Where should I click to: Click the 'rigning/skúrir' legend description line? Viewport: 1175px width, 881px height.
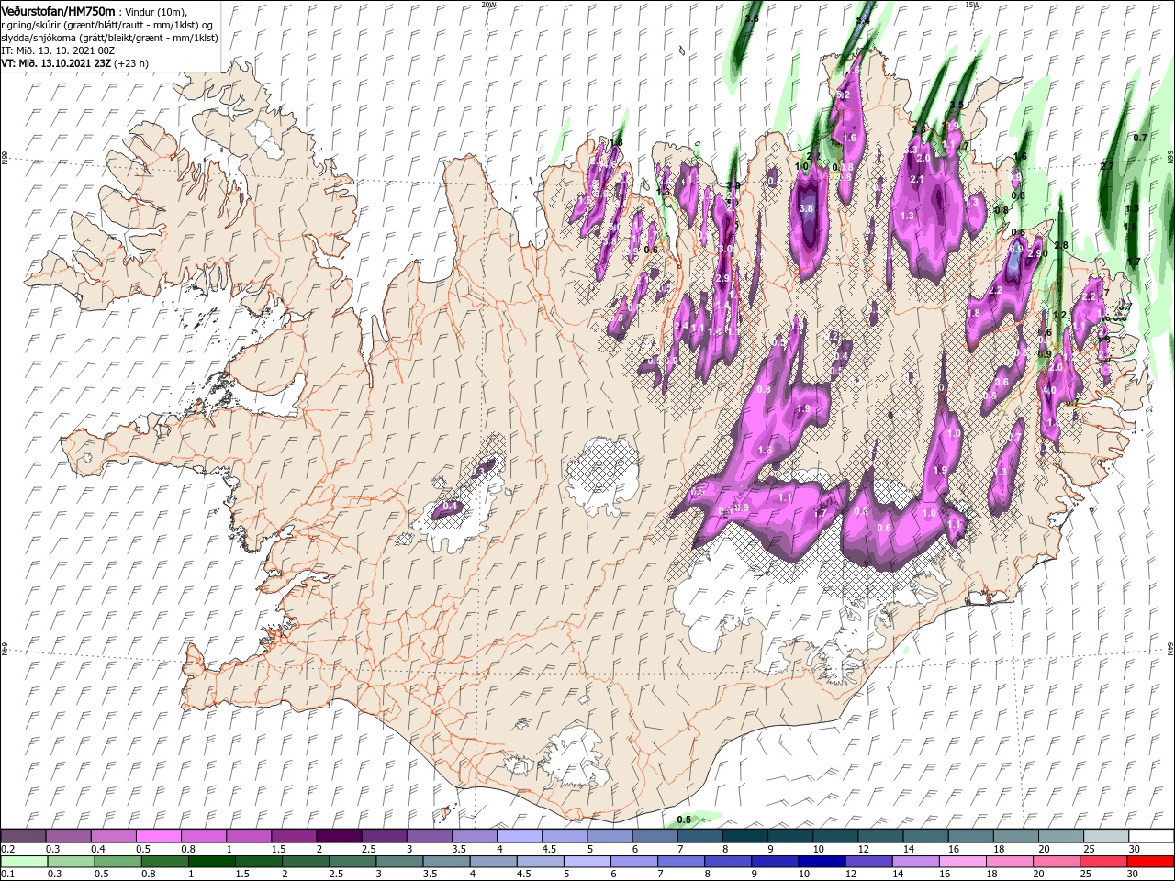click(106, 25)
